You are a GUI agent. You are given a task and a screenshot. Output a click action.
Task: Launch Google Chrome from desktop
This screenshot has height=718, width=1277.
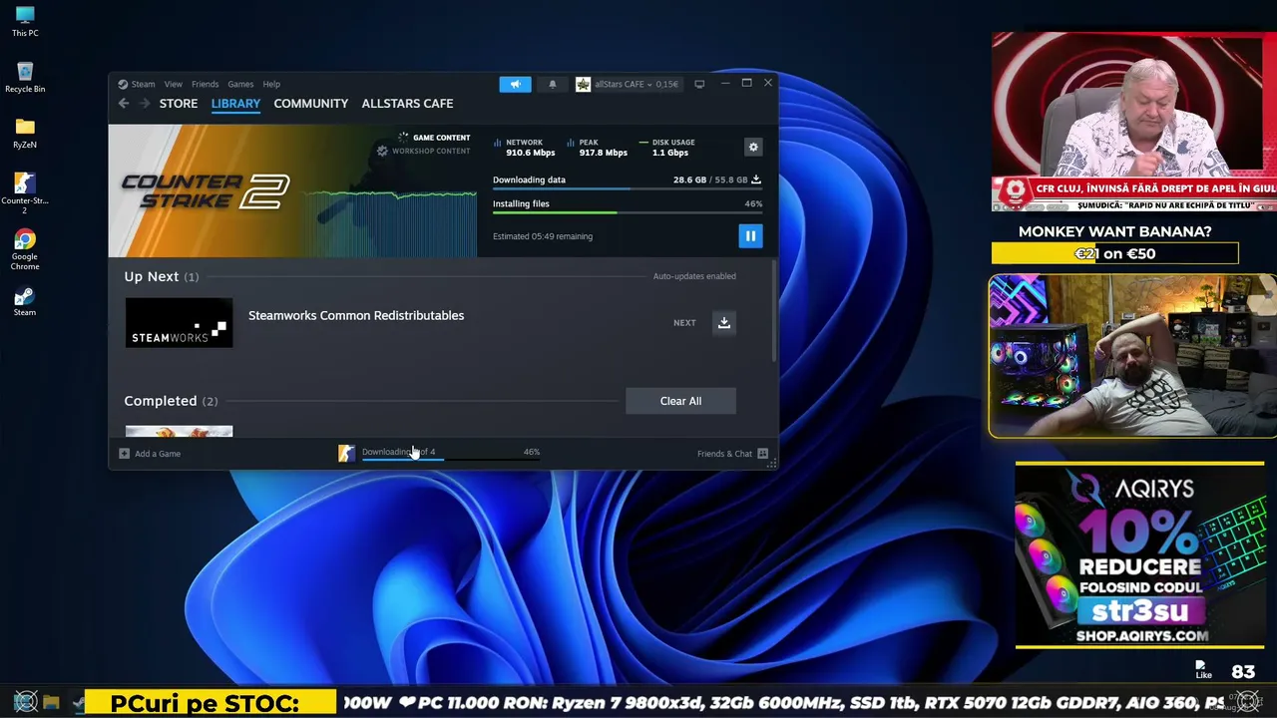pyautogui.click(x=25, y=250)
